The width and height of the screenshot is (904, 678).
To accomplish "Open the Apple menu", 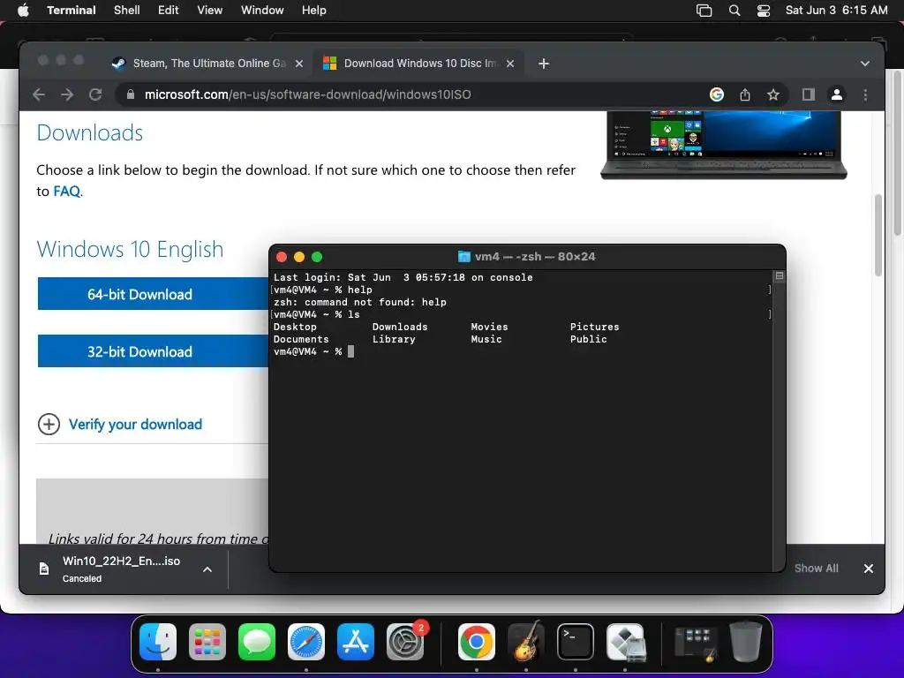I will pyautogui.click(x=23, y=11).
